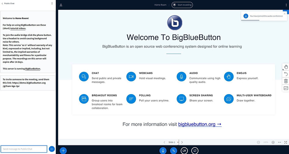Click the Welcome To BigBlueButton heading
Image resolution: width=289 pixels, height=154 pixels.
174,37
